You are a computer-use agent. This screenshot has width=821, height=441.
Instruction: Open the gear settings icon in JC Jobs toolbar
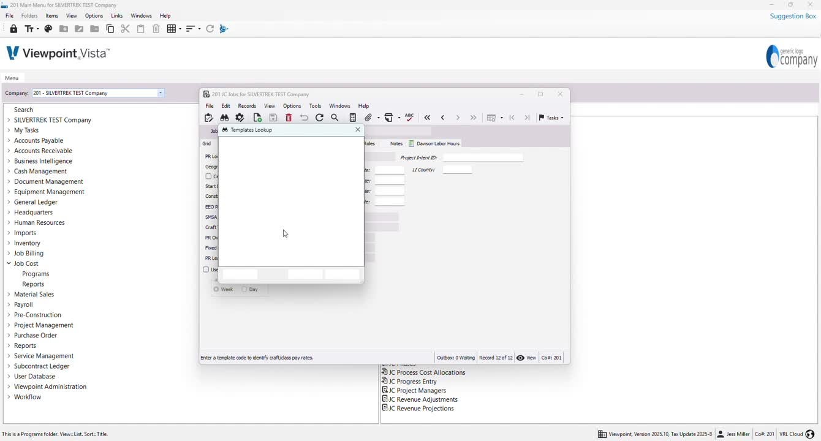coord(240,118)
